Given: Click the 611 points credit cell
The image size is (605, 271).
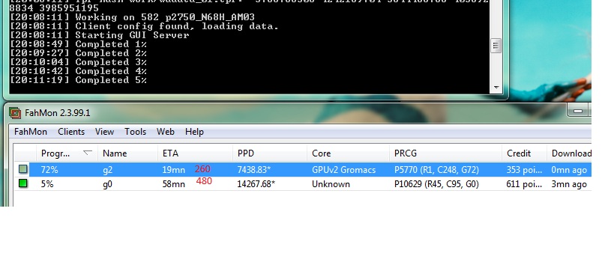Looking at the screenshot, I should [x=524, y=184].
